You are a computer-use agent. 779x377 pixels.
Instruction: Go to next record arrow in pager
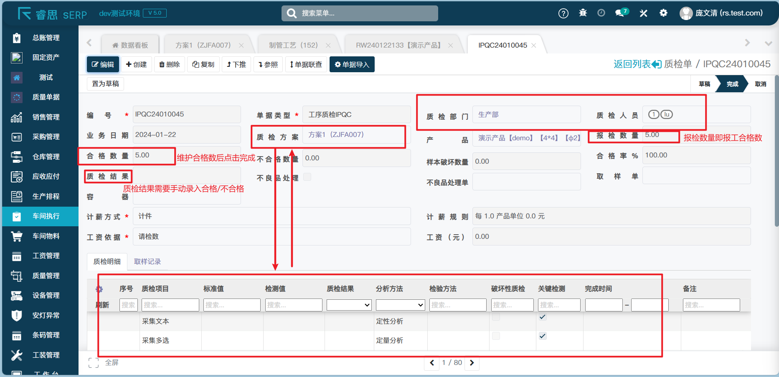472,363
